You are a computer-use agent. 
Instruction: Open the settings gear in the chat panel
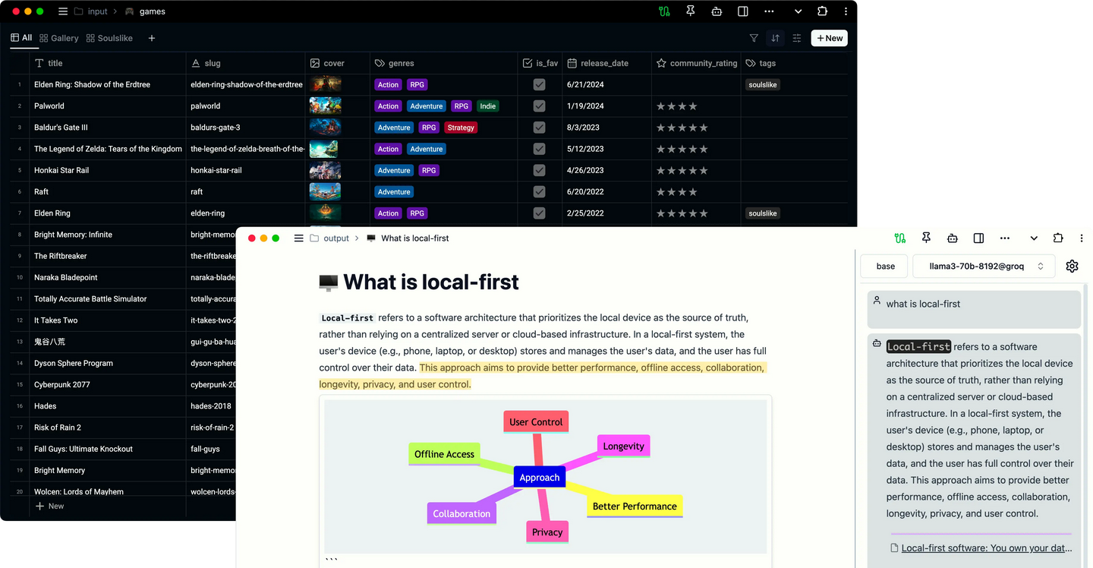click(1072, 266)
